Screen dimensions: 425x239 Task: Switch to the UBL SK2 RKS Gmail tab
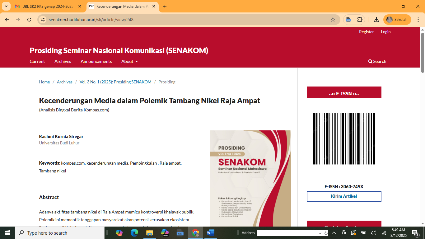coord(48,6)
